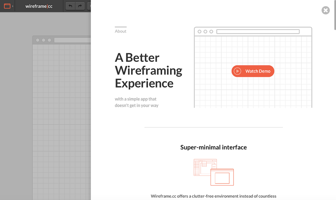Image resolution: width=336 pixels, height=200 pixels.
Task: Play the Watch Demo video
Action: coord(253,71)
